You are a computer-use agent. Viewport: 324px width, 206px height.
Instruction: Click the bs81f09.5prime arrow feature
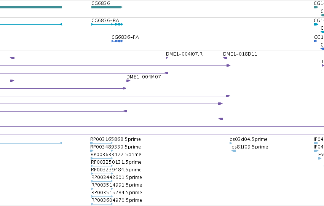(x=234, y=151)
